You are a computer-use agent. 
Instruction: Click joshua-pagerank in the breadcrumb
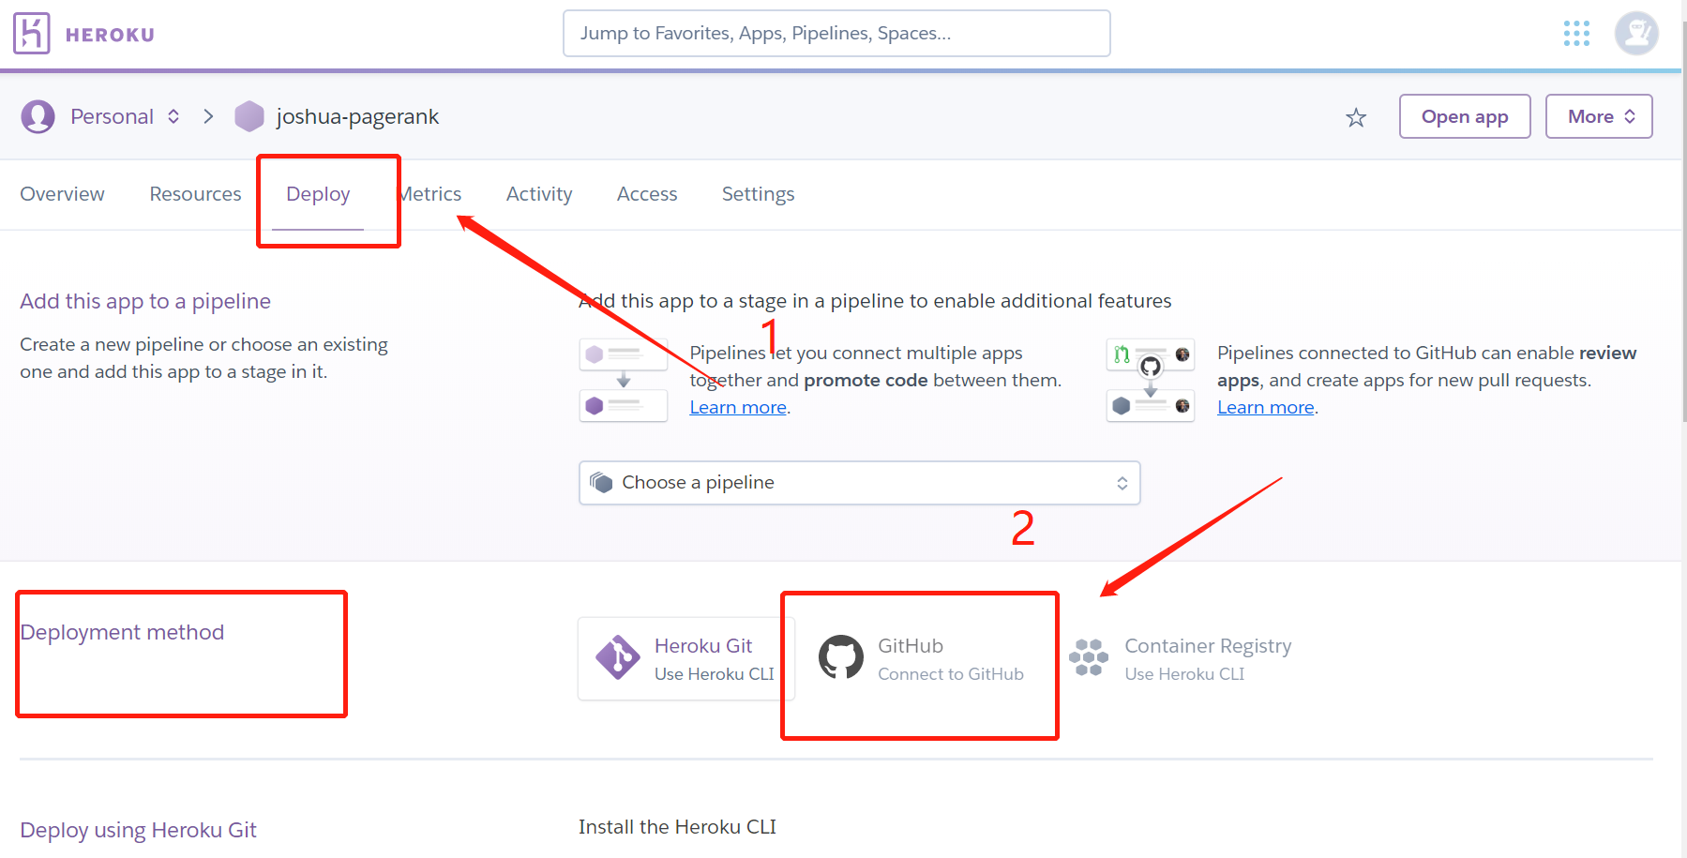click(358, 116)
